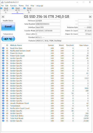Click status icon for attribute B1

tap(3, 93)
